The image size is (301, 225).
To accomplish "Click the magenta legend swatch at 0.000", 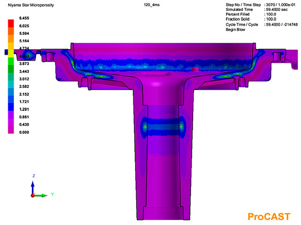I will pos(11,129).
